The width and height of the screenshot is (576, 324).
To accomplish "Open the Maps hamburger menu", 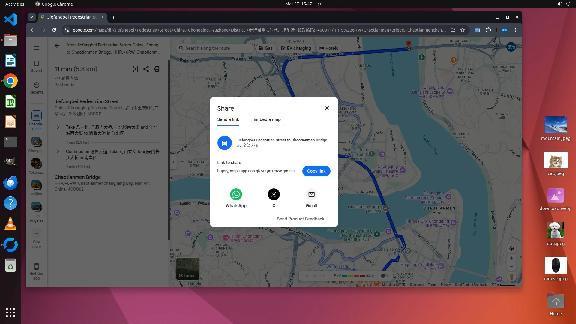I will [37, 48].
